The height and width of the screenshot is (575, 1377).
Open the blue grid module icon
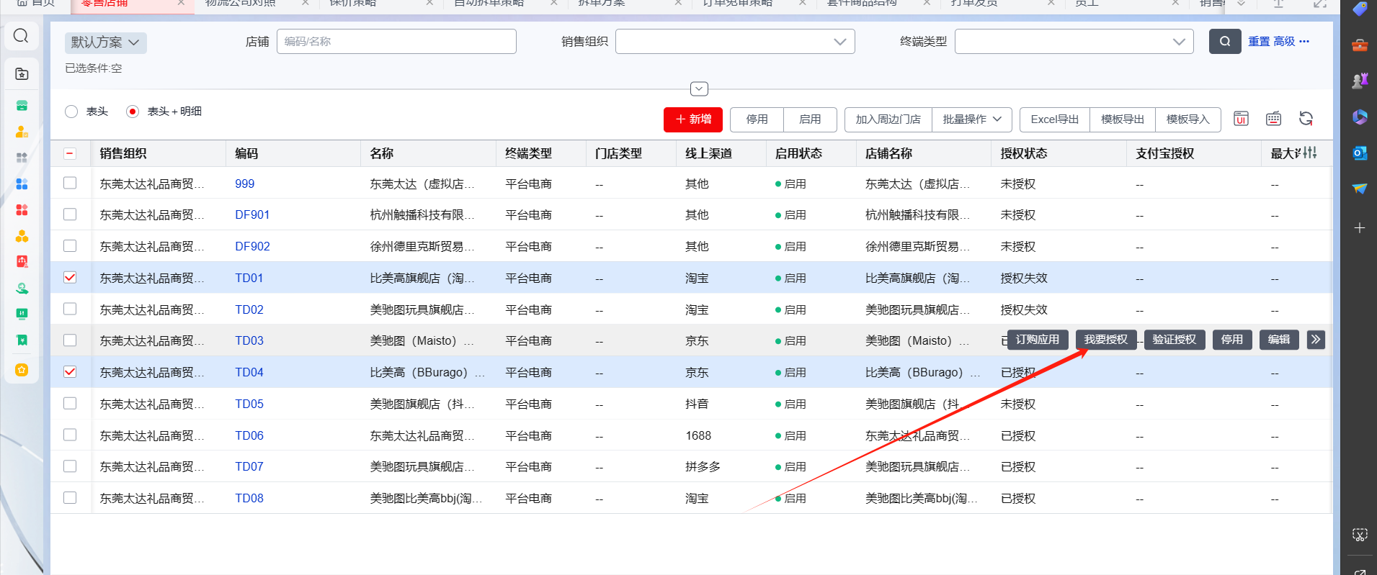coord(22,184)
